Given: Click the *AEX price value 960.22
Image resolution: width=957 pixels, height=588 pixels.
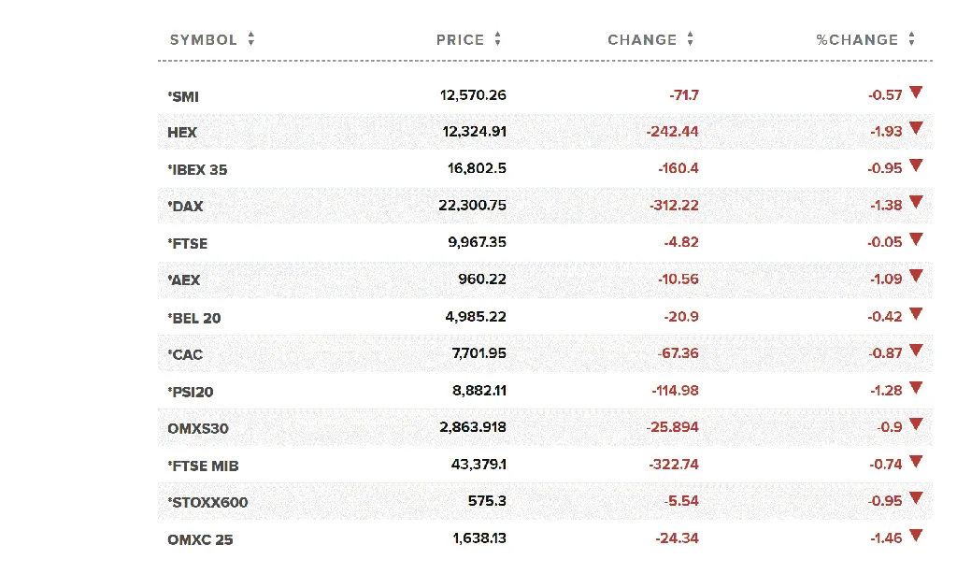Looking at the screenshot, I should pos(481,280).
